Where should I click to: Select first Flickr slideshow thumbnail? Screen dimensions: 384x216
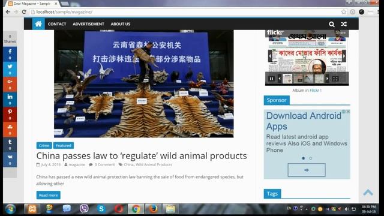(287, 79)
